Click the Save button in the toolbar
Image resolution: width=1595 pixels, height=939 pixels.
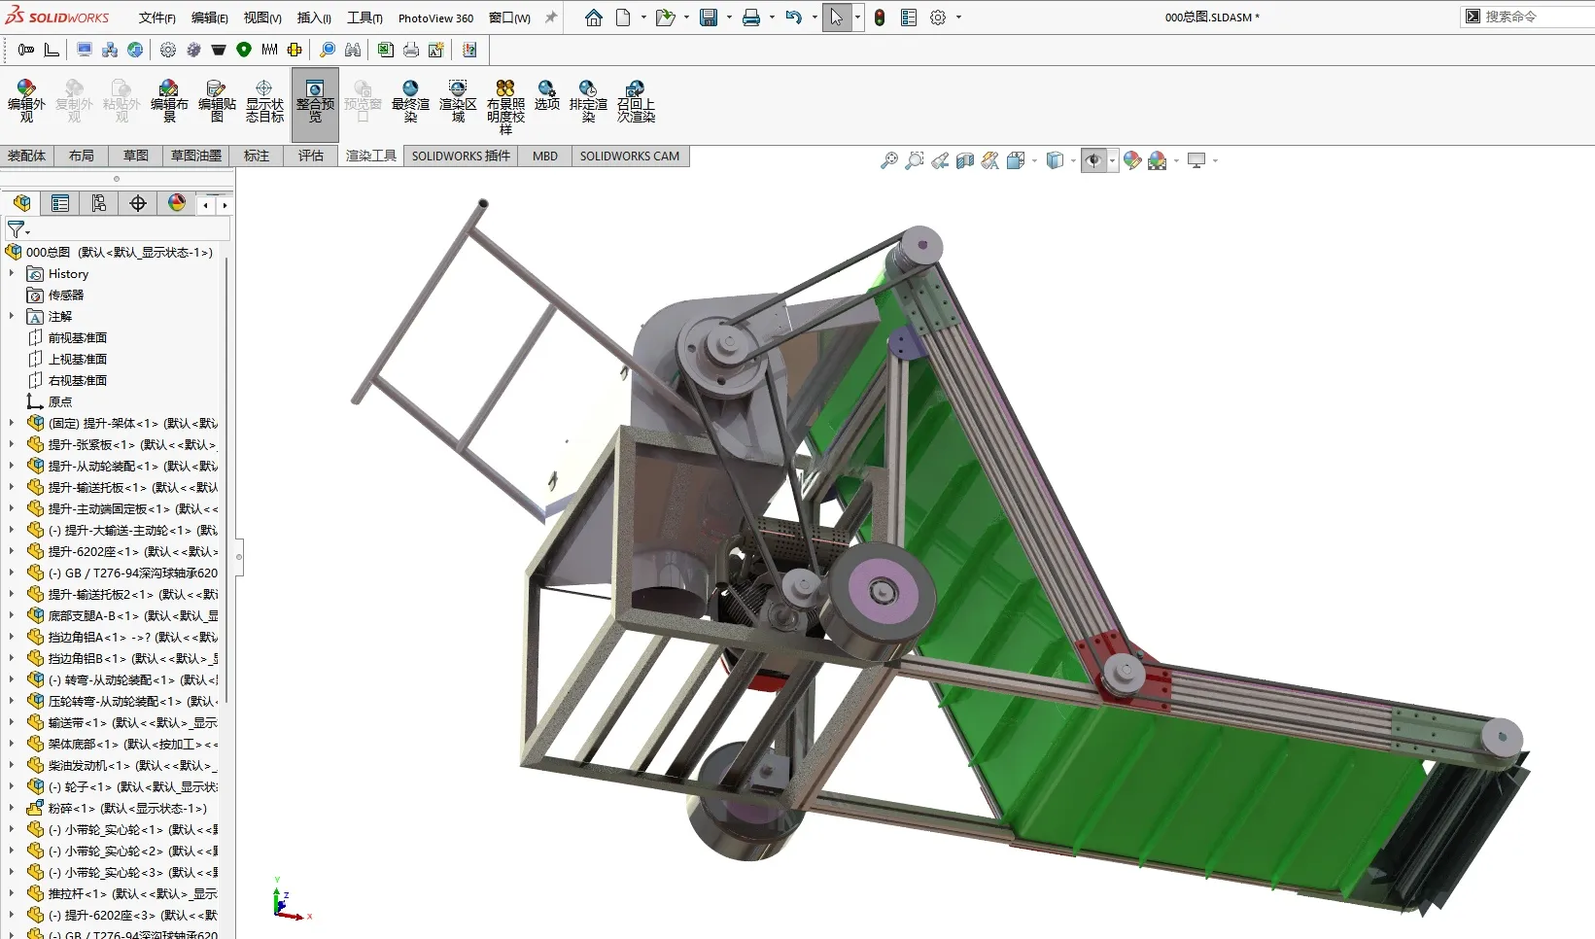(709, 17)
